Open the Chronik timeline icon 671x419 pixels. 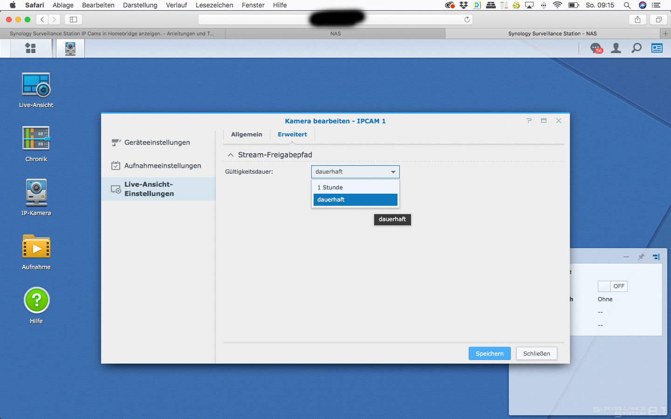pyautogui.click(x=36, y=139)
